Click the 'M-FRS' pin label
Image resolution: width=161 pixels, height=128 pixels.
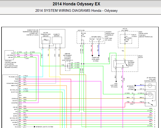(16, 114)
